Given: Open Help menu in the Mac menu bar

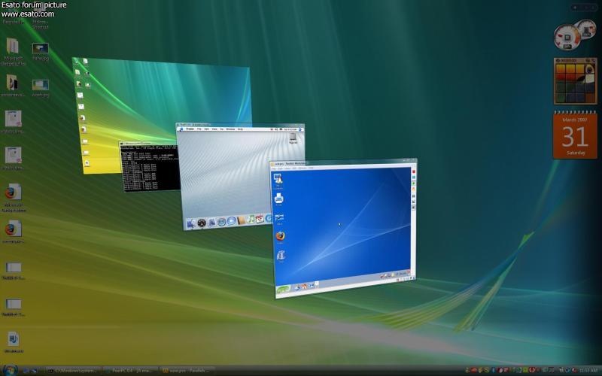Looking at the screenshot, I should pyautogui.click(x=240, y=129).
